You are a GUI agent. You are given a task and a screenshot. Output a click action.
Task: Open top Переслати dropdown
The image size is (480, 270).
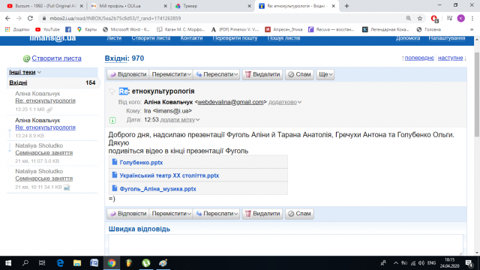pyautogui.click(x=217, y=74)
